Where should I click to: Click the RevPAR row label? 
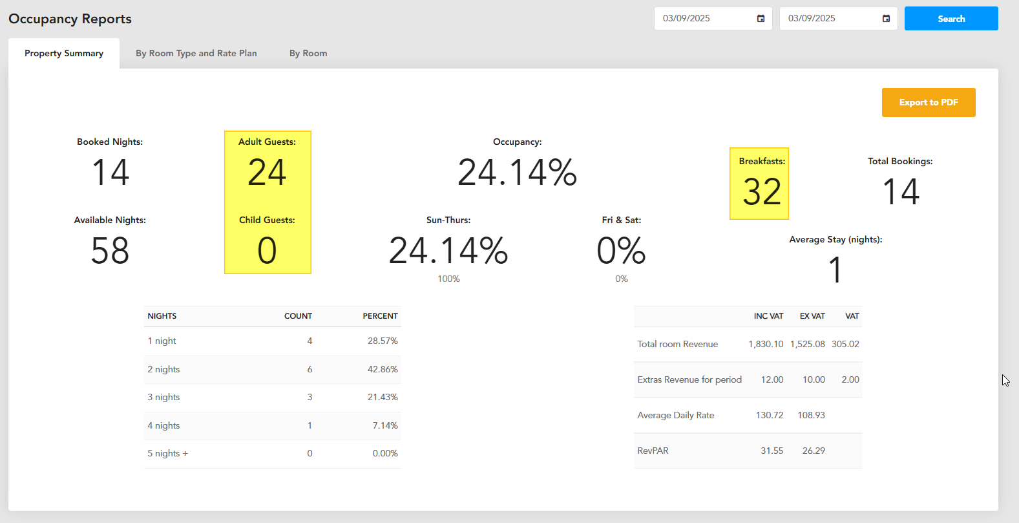pos(653,451)
